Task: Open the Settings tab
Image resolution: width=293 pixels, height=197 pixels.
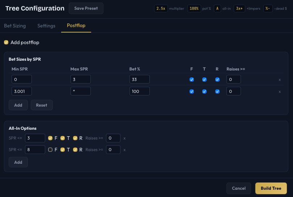Action: [46, 26]
